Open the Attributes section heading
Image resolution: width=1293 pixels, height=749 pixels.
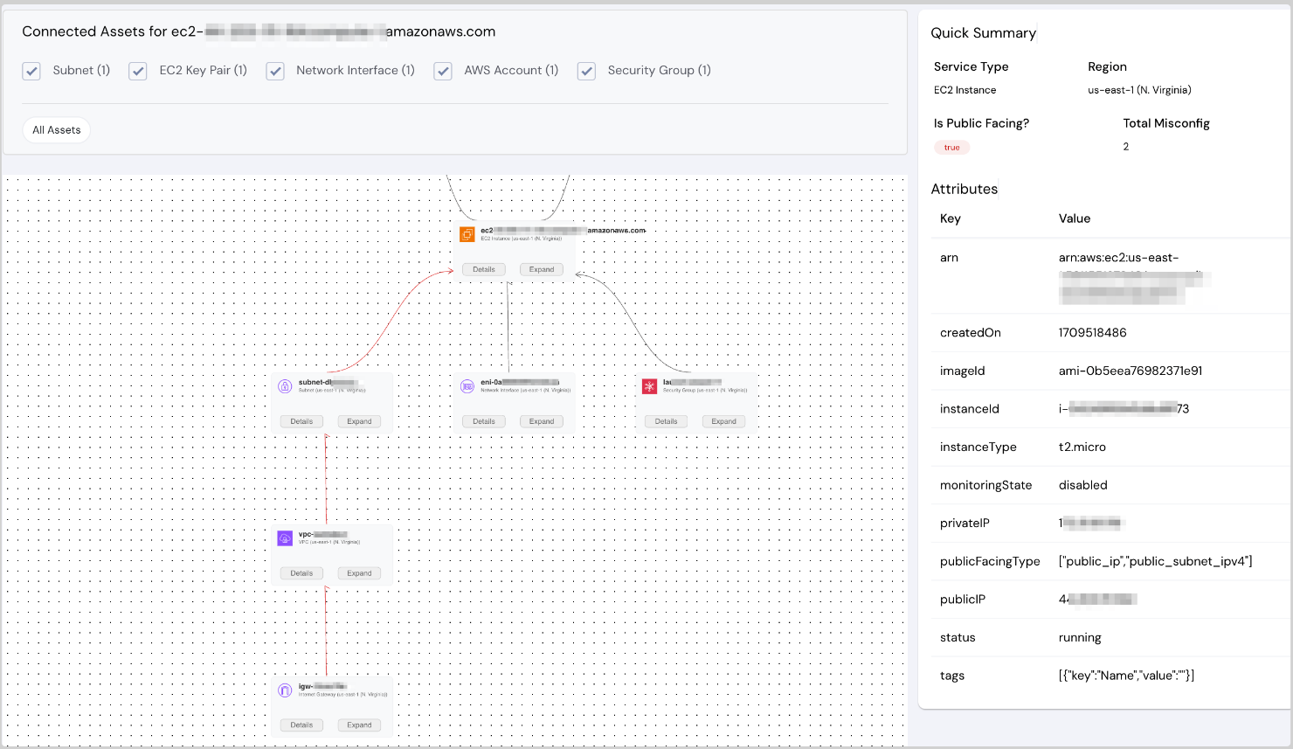click(x=965, y=189)
